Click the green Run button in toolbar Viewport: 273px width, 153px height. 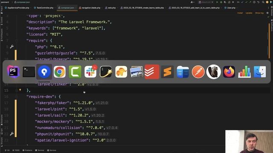point(217,2)
